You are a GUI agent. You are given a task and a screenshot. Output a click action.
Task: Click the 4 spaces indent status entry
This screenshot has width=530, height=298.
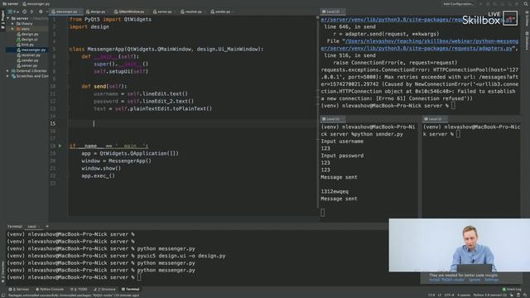(x=464, y=295)
